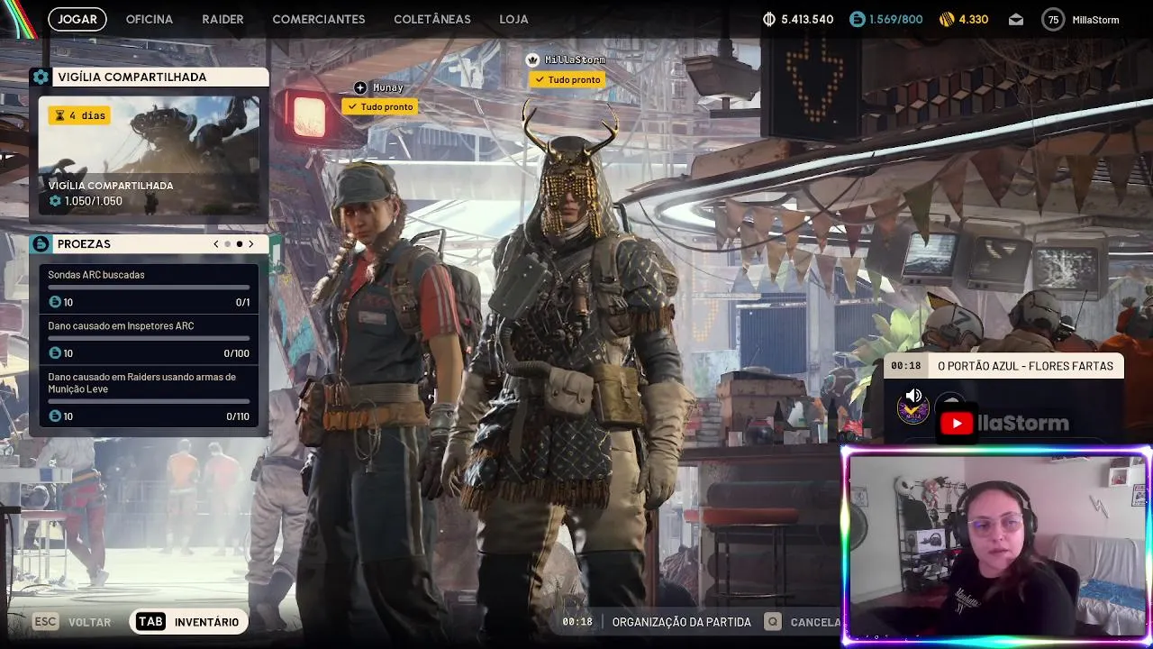
Task: Go to next Proezas page arrow
Action: 250,244
